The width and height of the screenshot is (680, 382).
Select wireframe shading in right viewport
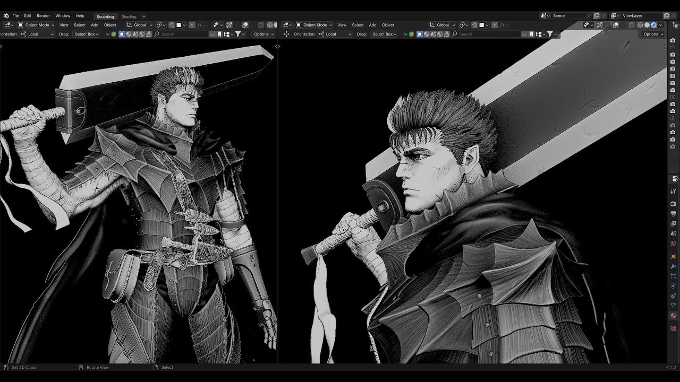(x=640, y=25)
